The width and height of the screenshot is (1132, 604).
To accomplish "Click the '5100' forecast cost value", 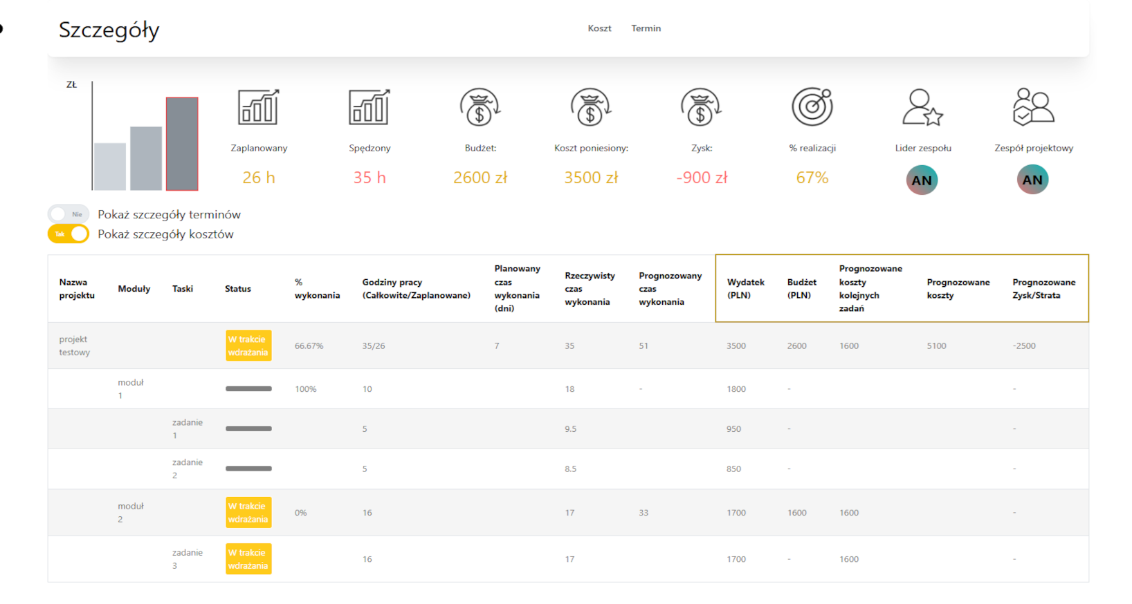I will [937, 346].
